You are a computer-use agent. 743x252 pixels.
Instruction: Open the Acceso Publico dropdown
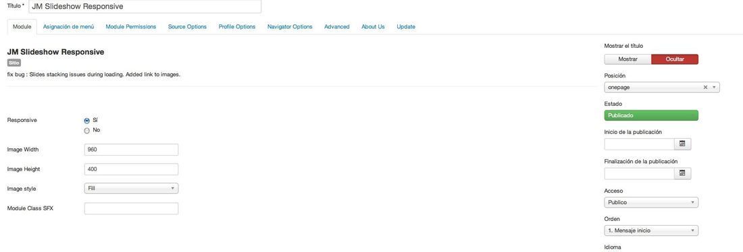tap(651, 202)
